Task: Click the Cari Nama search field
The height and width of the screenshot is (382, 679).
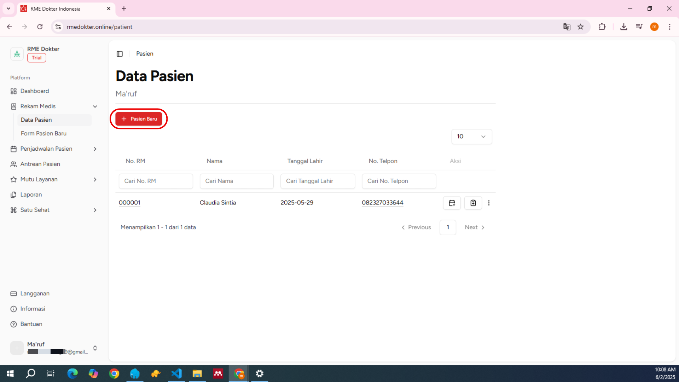Action: (236, 181)
